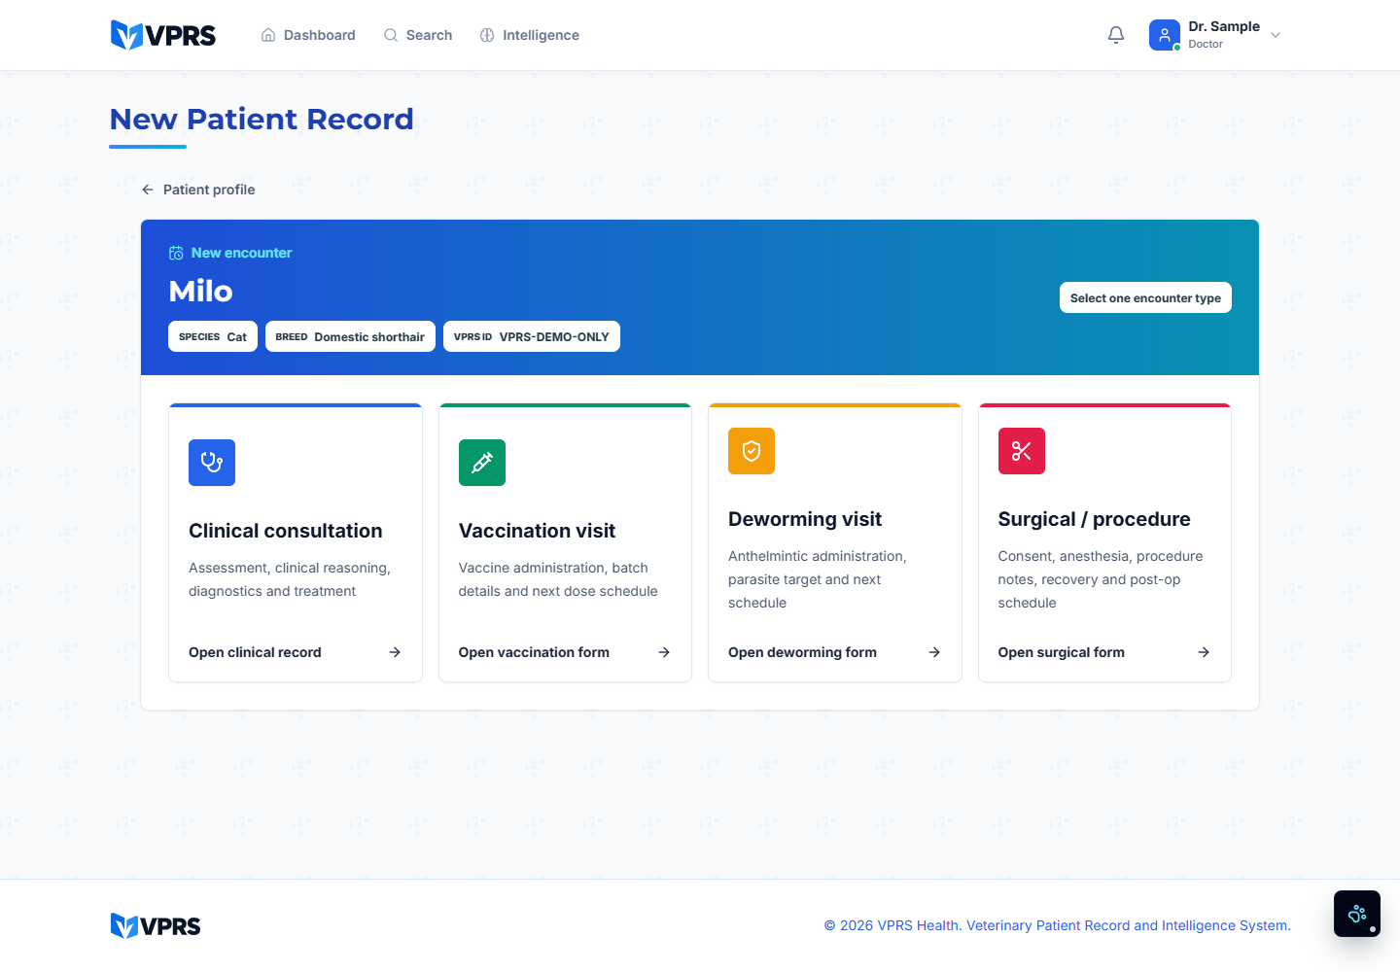Click the Dashboard home icon
Image resolution: width=1400 pixels, height=972 pixels.
coord(268,35)
